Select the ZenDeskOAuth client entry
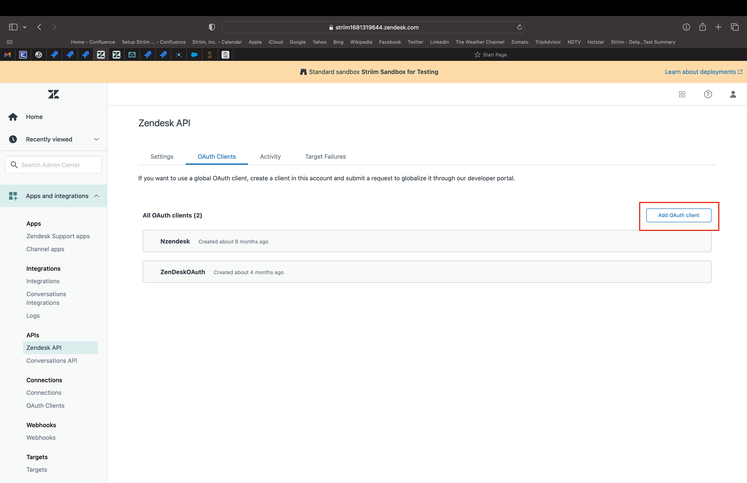The height and width of the screenshot is (483, 747). point(182,272)
